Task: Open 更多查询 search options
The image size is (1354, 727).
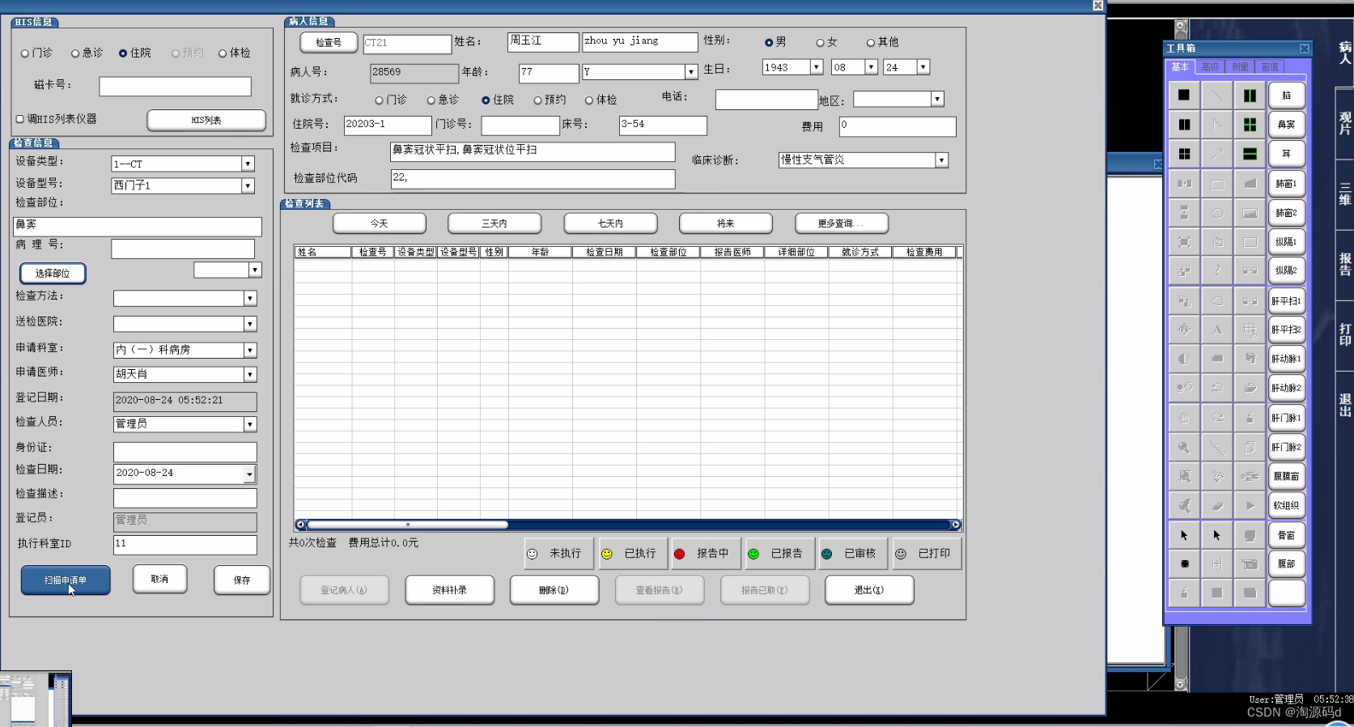Action: pos(842,223)
